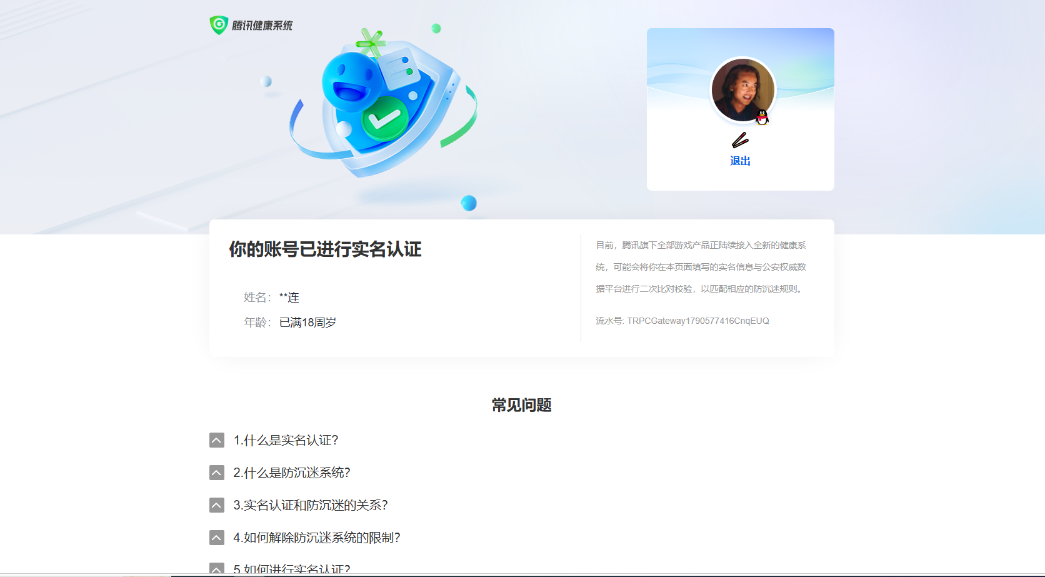
Task: Expand question 1.什么是实名认证?
Action: [x=286, y=440]
